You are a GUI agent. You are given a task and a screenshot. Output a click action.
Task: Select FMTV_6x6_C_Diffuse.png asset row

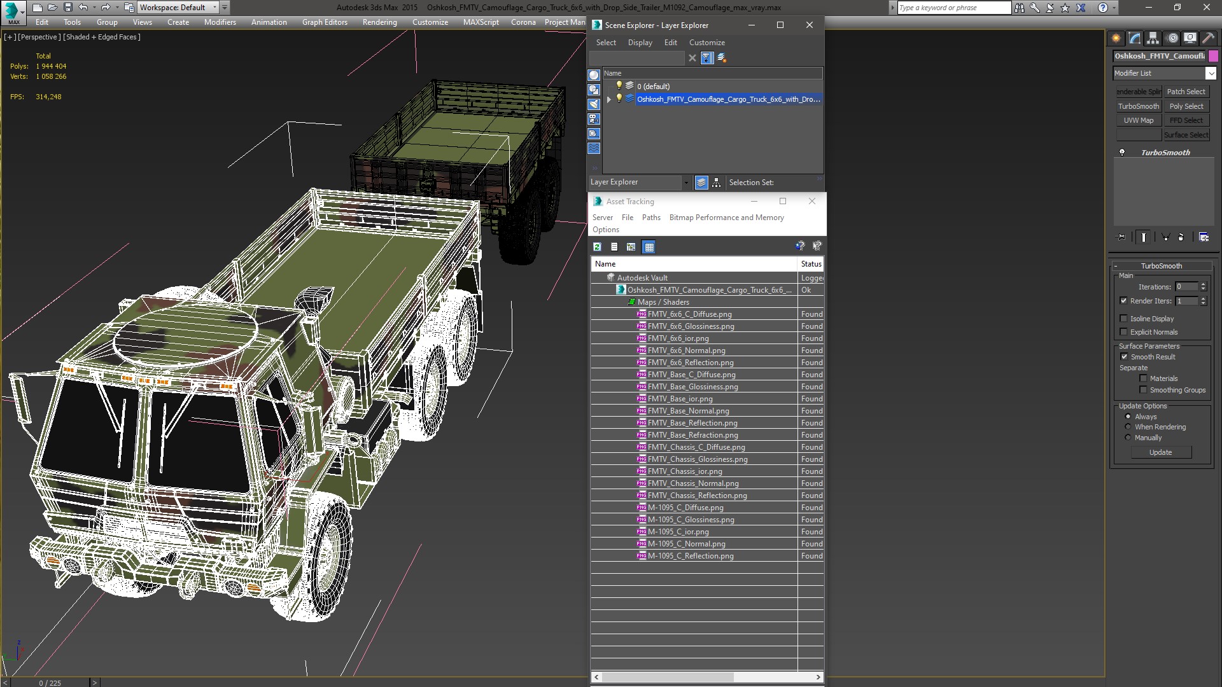[x=706, y=314]
